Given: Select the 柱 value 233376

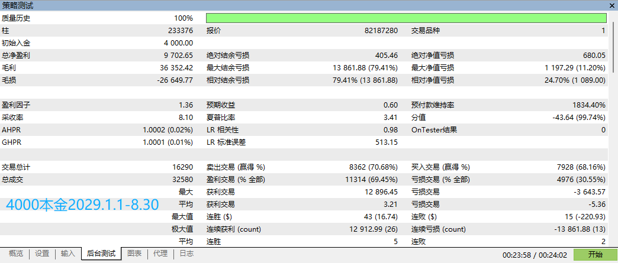Looking at the screenshot, I should (x=181, y=30).
